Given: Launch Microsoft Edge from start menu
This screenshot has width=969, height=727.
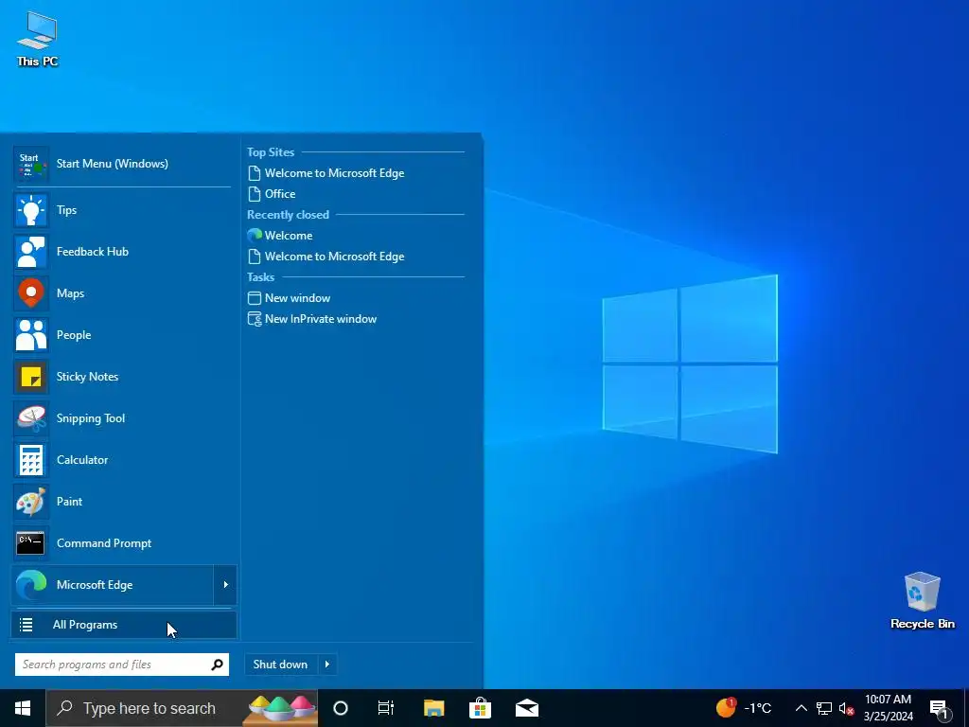Looking at the screenshot, I should (x=113, y=585).
